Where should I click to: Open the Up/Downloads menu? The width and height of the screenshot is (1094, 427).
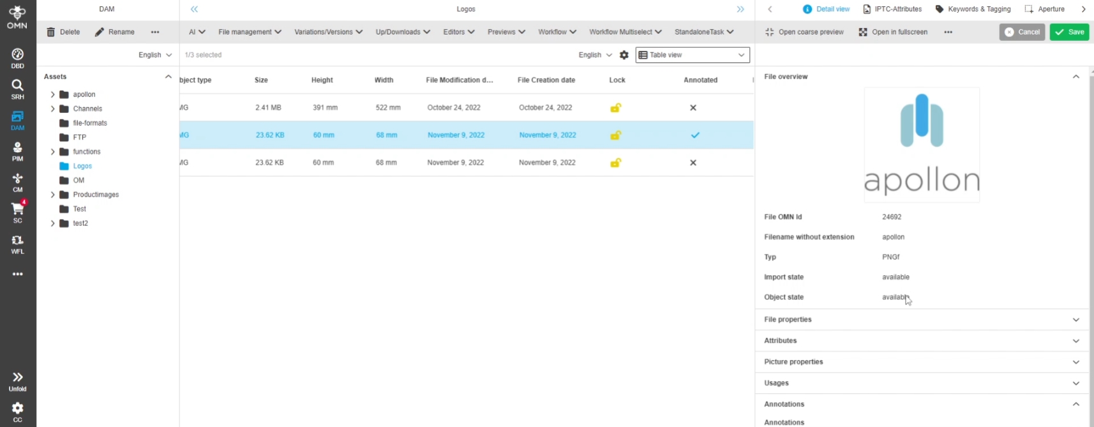coord(403,32)
